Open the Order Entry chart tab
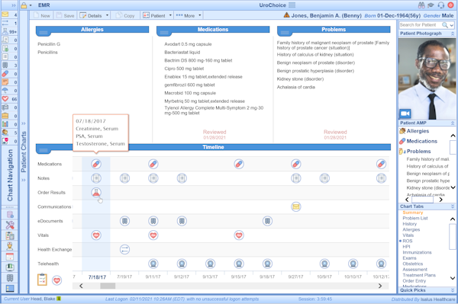 (414, 281)
